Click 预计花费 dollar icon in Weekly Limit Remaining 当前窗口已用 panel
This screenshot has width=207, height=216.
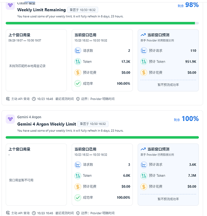coord(78,73)
